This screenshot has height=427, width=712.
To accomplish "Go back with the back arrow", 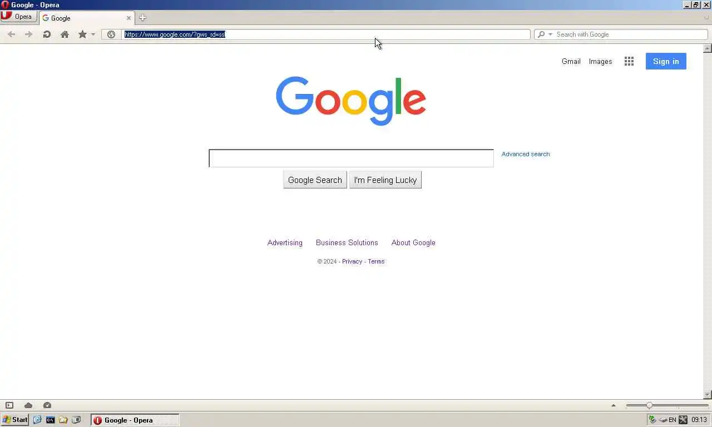I will click(x=11, y=34).
